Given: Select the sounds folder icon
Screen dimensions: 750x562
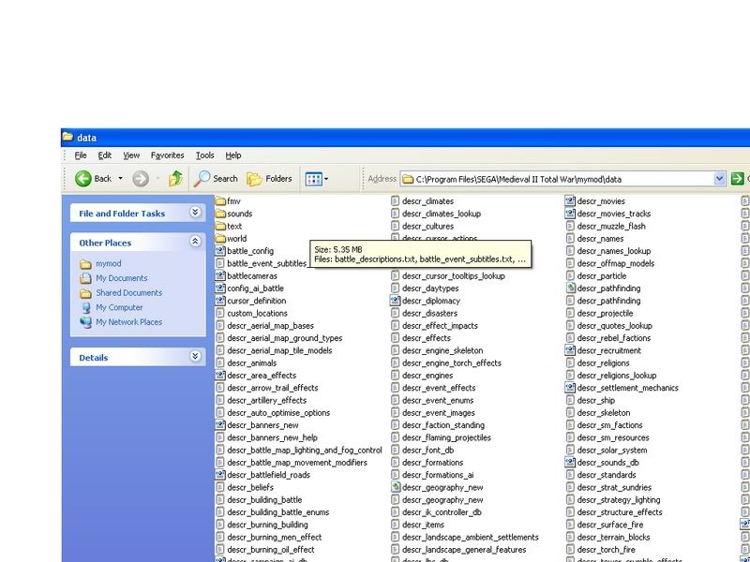Looking at the screenshot, I should click(220, 214).
